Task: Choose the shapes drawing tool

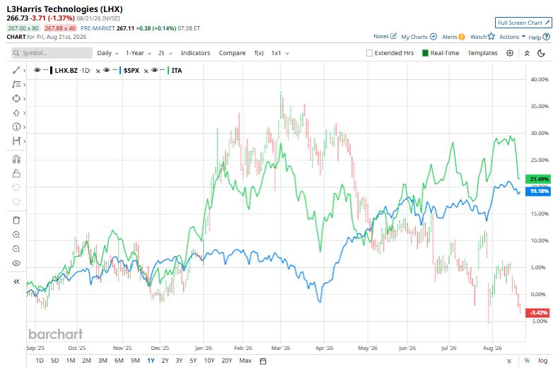Action: click(x=16, y=98)
